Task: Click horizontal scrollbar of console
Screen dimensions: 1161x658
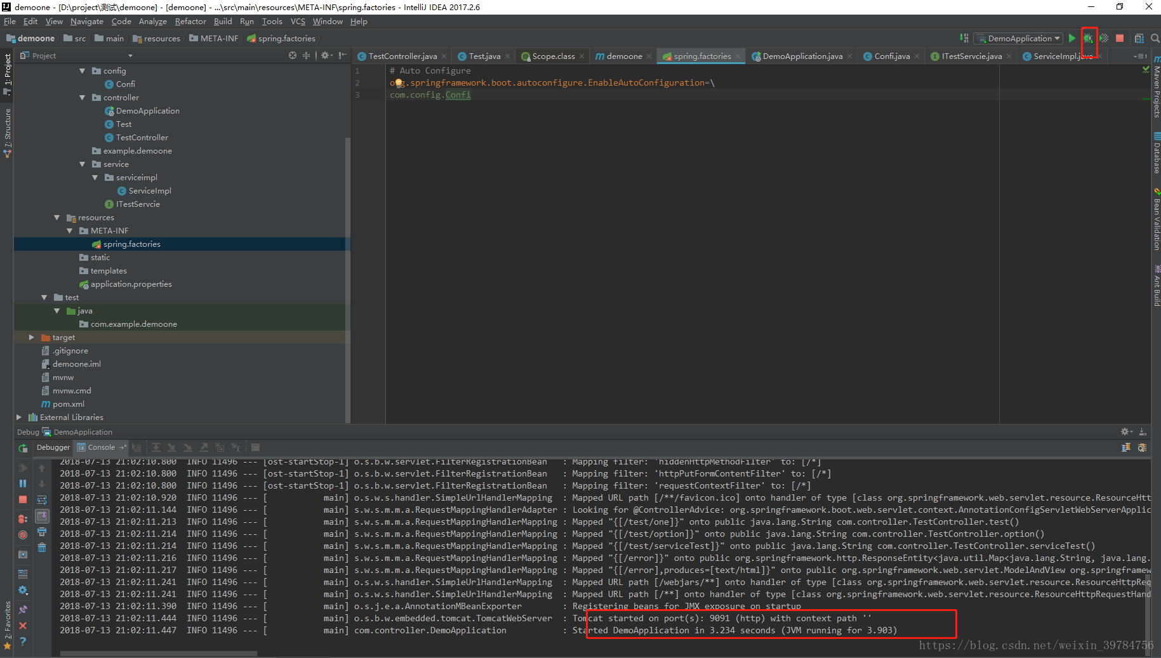Action: point(159,653)
